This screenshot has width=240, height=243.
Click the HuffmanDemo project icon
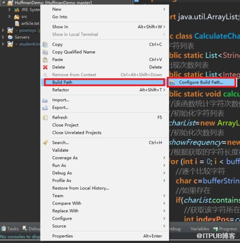[x=10, y=2]
